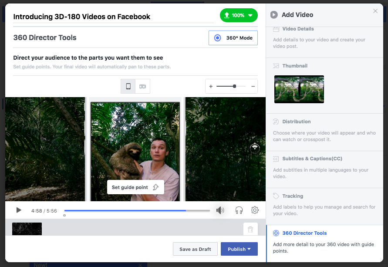Click 'Add details to your video' description
Screen dimensions: 388x267
(319, 43)
